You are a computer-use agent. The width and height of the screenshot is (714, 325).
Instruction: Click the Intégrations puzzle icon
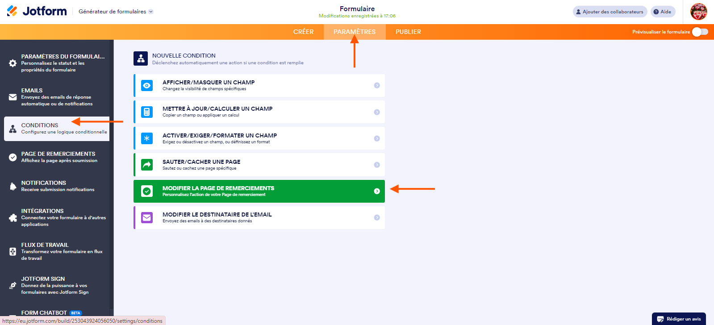tap(13, 217)
